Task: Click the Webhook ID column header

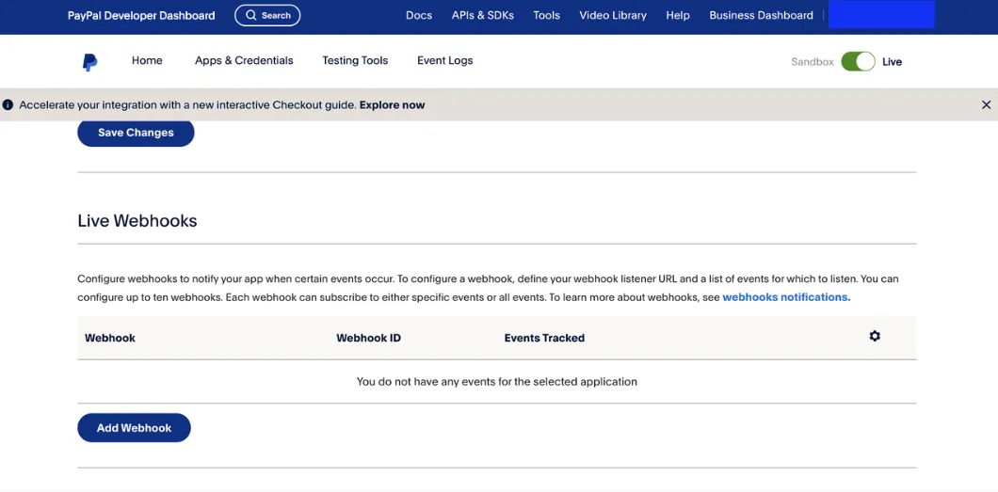Action: tap(368, 338)
